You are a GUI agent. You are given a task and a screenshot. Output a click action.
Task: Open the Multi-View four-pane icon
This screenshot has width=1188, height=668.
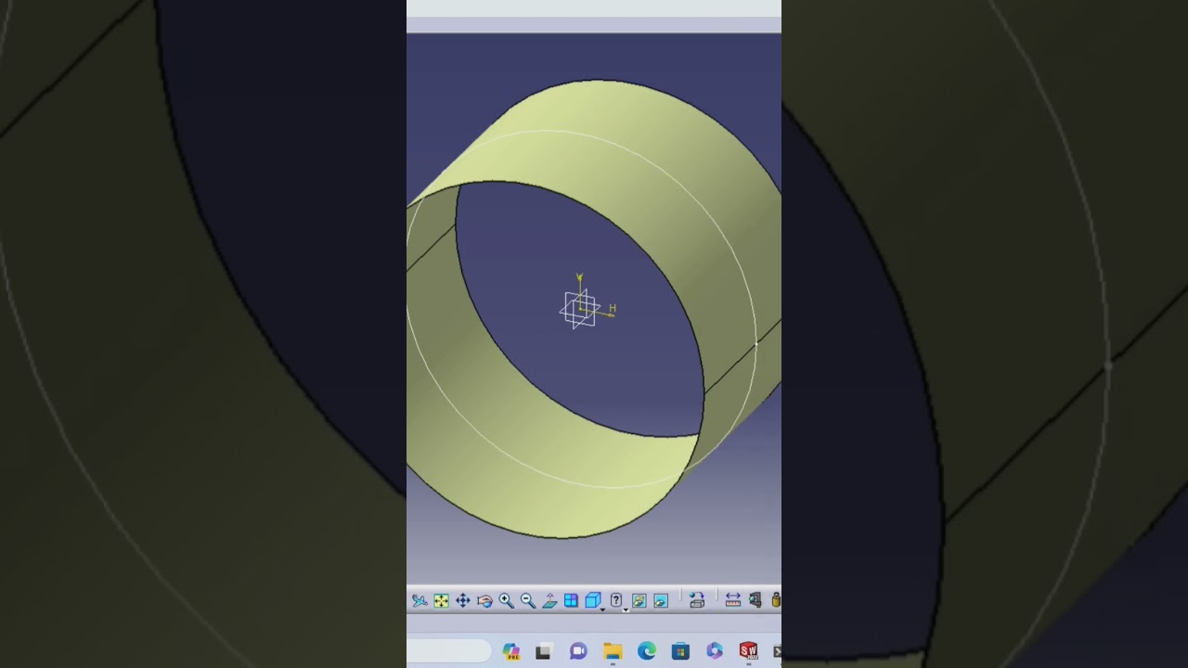571,600
